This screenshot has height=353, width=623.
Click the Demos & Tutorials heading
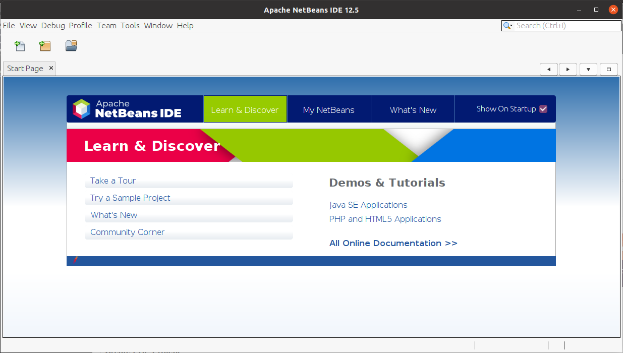tap(387, 183)
